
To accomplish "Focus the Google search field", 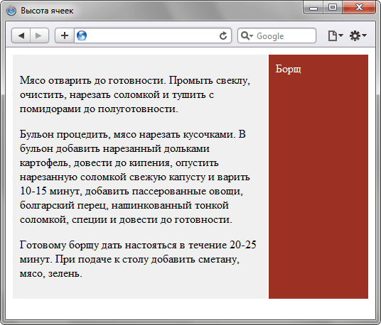I will tap(277, 35).
